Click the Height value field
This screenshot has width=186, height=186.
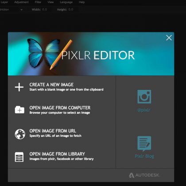pyautogui.click(x=71, y=9)
